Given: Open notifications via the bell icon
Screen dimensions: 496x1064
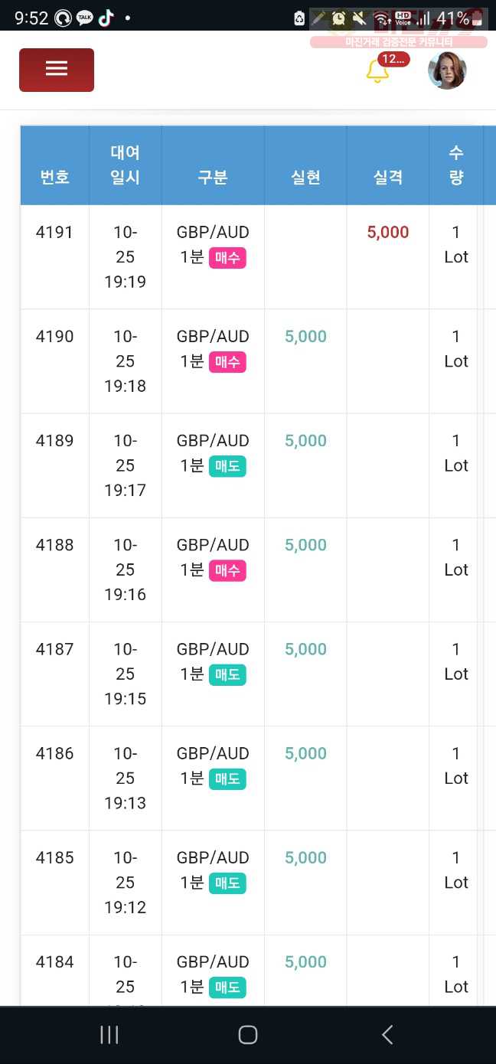Looking at the screenshot, I should [377, 71].
